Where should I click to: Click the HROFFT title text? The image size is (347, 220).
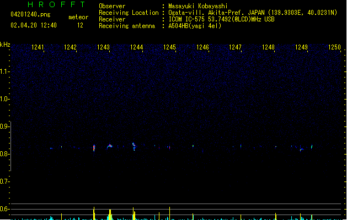pos(57,4)
